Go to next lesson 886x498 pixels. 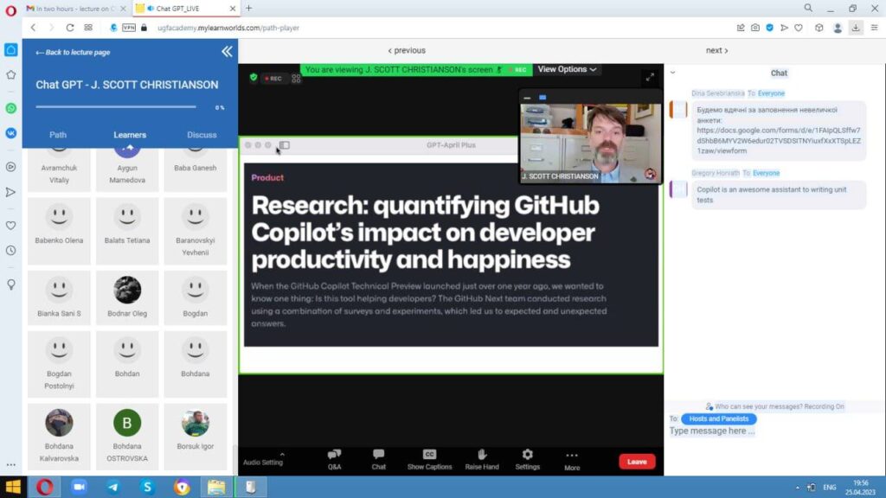(717, 50)
